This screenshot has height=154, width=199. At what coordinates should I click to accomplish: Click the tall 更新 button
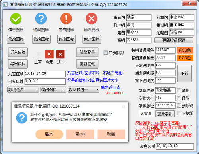coord(184,73)
